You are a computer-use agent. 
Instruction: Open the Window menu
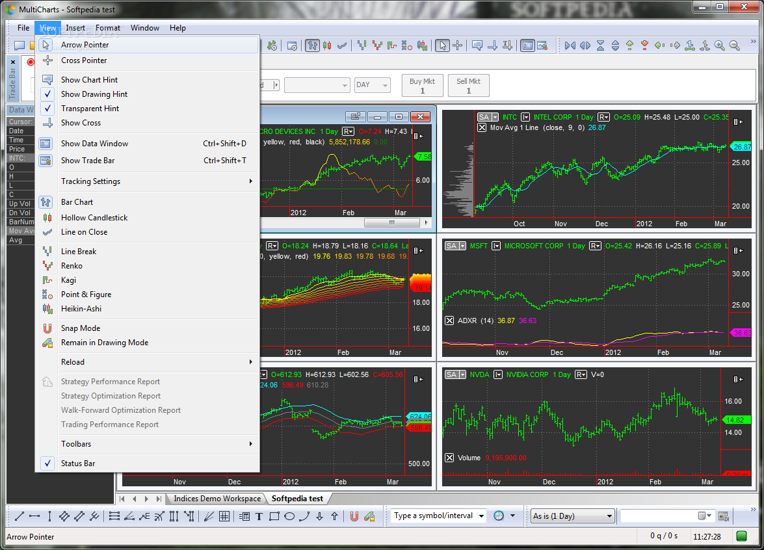pyautogui.click(x=145, y=28)
